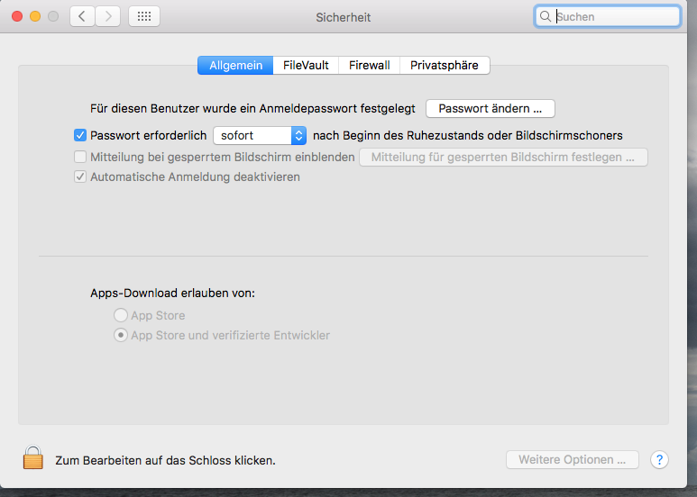Choose 'App Store und verifizierte Entwickler' option
The width and height of the screenshot is (697, 497).
coord(120,335)
